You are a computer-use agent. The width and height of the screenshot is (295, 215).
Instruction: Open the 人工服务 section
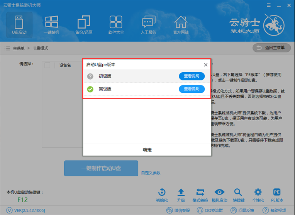tap(148, 25)
